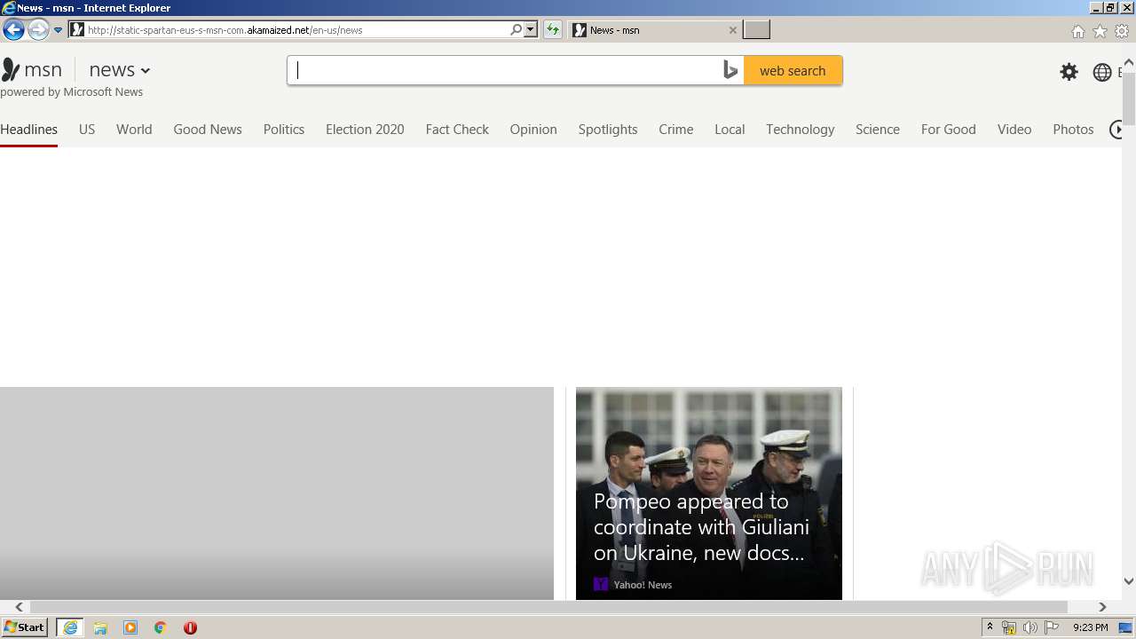
Task: Click the magnifier search icon in address bar
Action: point(517,30)
